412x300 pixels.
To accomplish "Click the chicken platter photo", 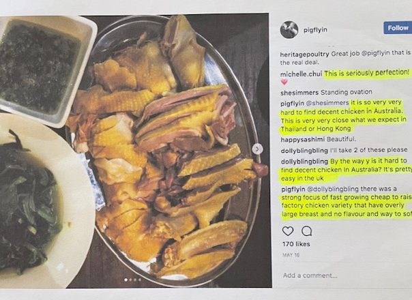I will click(163, 150).
